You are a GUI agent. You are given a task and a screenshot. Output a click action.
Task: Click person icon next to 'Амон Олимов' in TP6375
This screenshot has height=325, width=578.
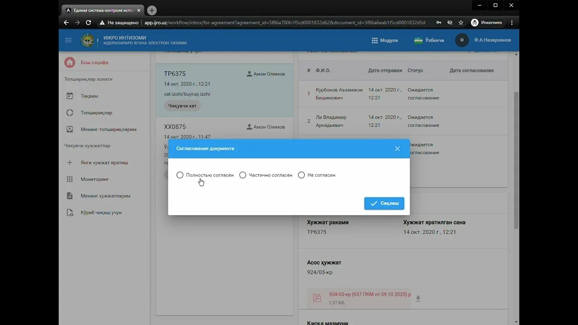click(x=249, y=74)
